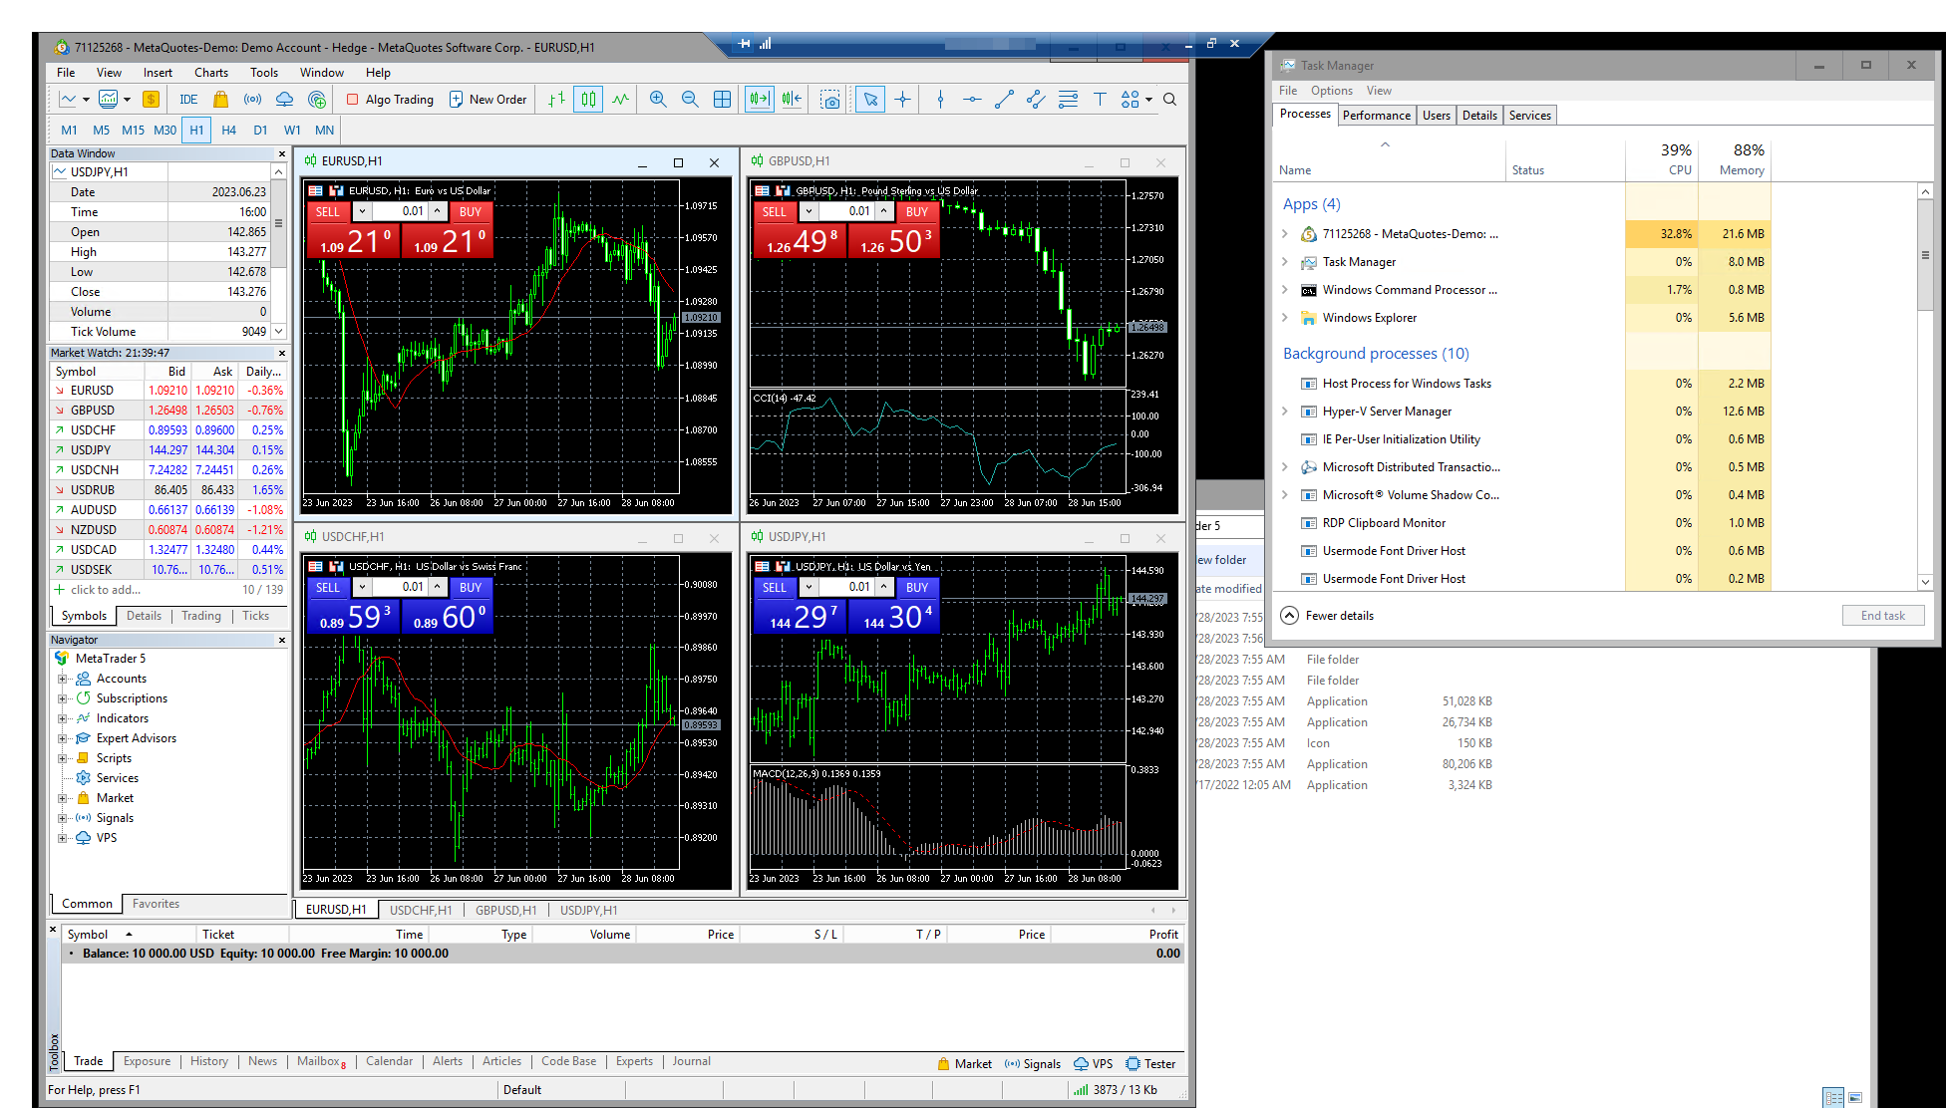Select the Text object tool
The height and width of the screenshot is (1108, 1946).
(x=1100, y=100)
